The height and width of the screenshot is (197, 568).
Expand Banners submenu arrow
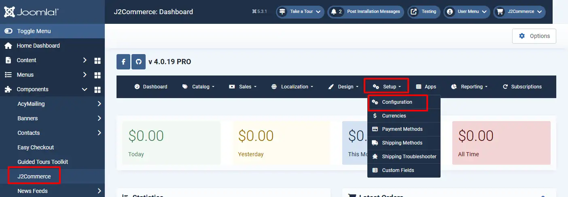click(99, 118)
